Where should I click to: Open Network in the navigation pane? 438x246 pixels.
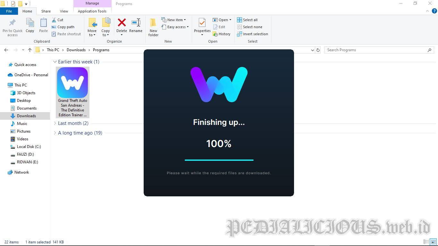[x=21, y=172]
